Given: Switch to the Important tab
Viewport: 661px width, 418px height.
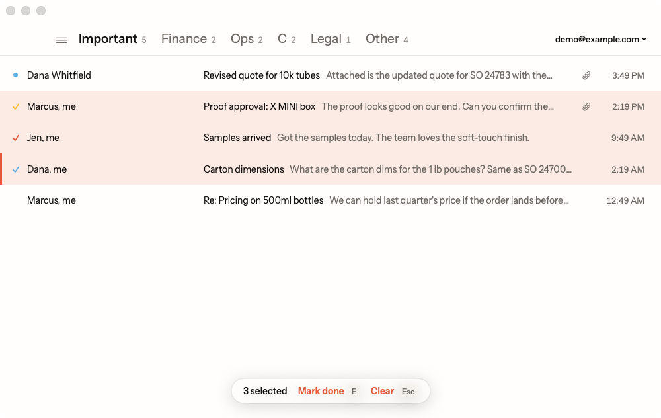Looking at the screenshot, I should (112, 39).
